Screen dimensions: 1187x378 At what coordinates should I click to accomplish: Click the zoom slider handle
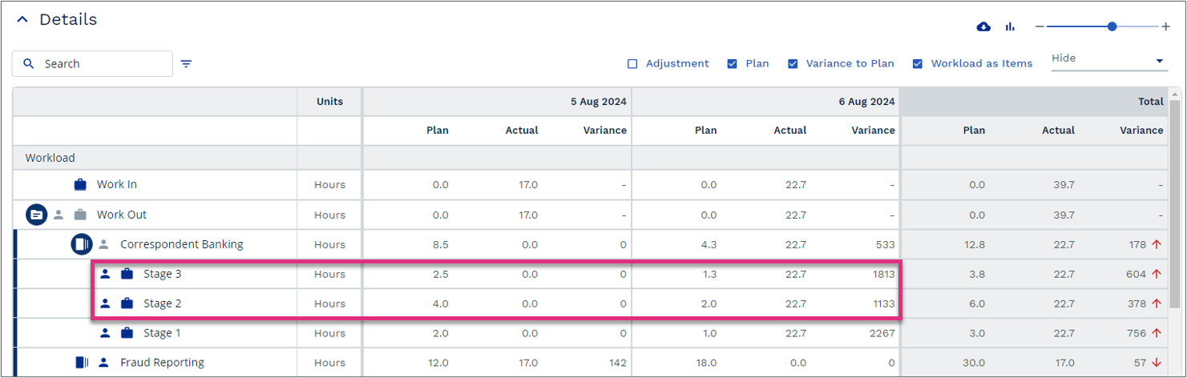point(1112,26)
